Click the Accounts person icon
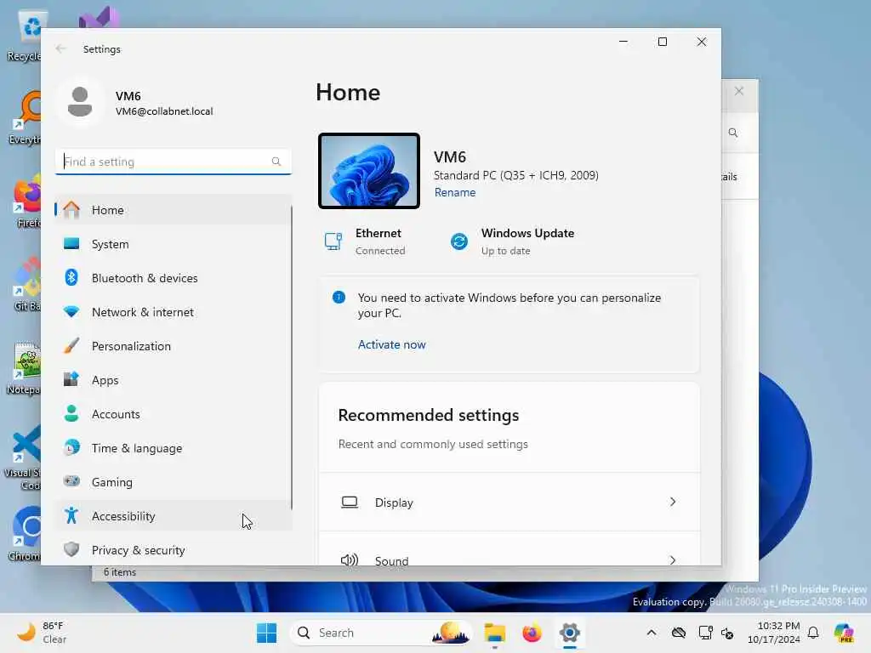This screenshot has height=653, width=871. tap(71, 414)
